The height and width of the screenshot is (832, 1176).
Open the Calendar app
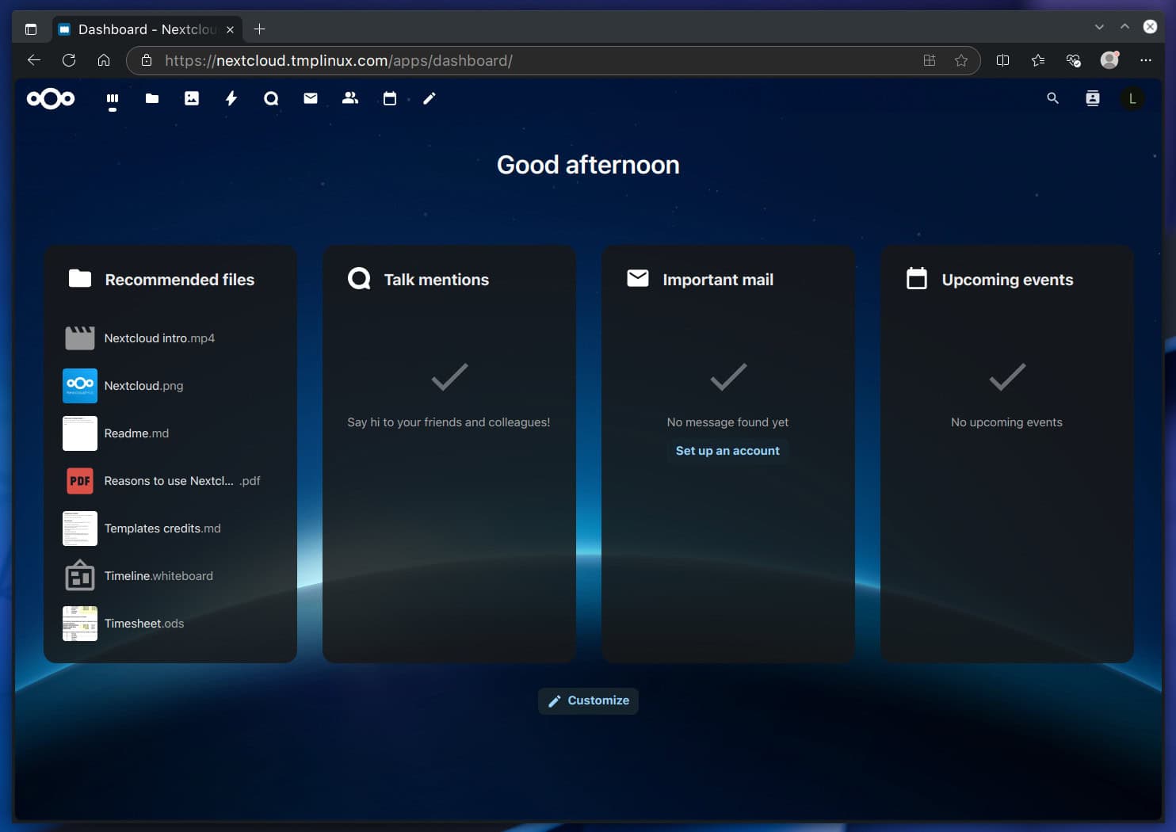click(x=389, y=98)
